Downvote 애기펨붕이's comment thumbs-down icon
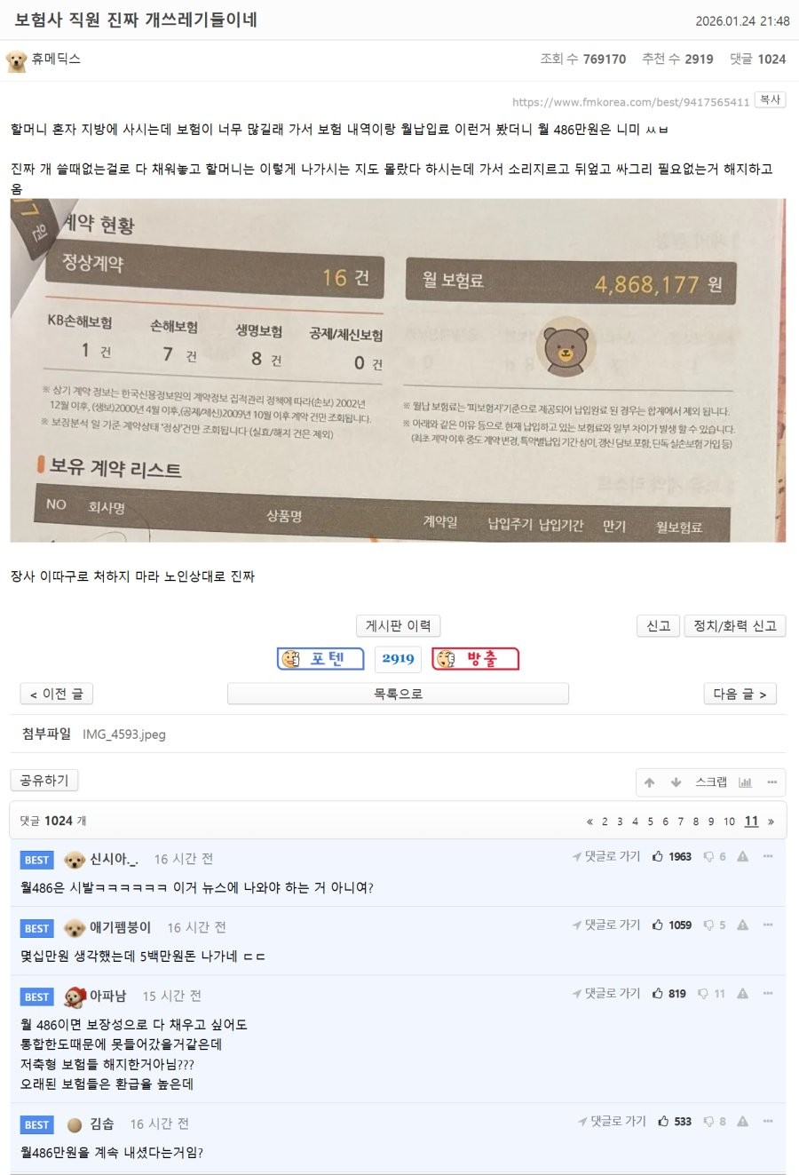 708,925
